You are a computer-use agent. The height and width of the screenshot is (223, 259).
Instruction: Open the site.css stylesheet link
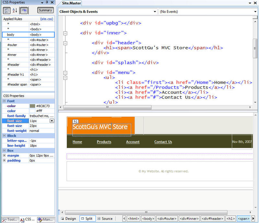[47, 19]
